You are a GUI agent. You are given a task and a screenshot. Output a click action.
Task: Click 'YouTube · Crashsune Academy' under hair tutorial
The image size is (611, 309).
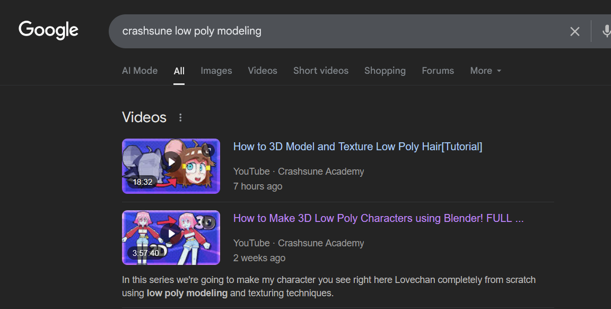point(299,171)
